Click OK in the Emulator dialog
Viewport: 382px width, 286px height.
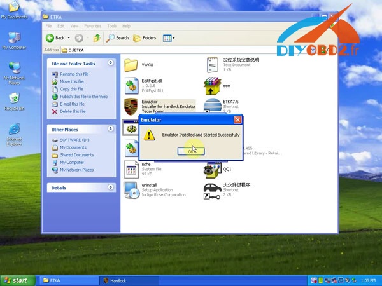[191, 151]
